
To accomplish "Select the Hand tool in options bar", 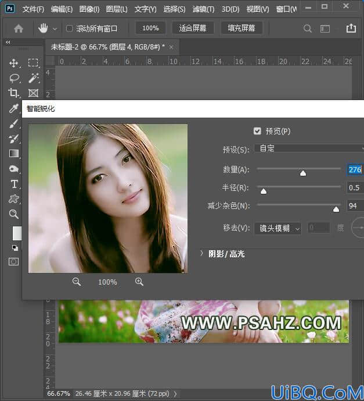I will tap(43, 28).
